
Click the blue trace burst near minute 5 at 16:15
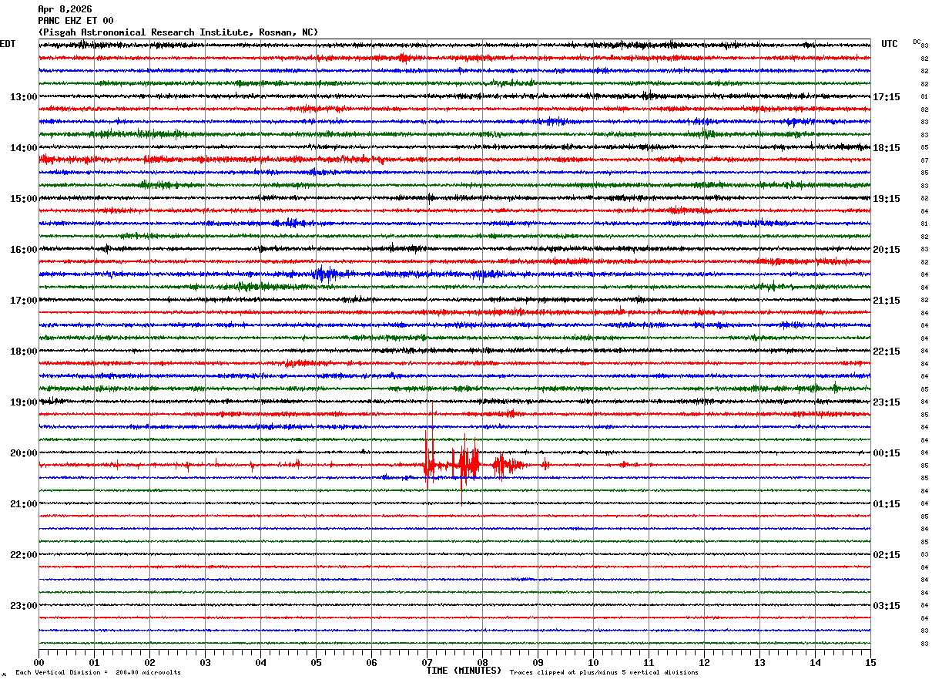[x=325, y=274]
